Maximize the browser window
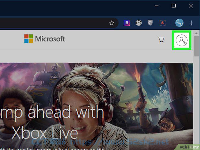Image resolution: width=200 pixels, height=150 pixels. tap(174, 6)
